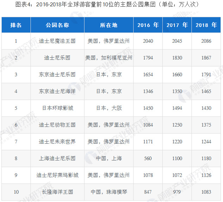223x202 pixels.
Task: Click the value 1171
Action: [148, 142]
